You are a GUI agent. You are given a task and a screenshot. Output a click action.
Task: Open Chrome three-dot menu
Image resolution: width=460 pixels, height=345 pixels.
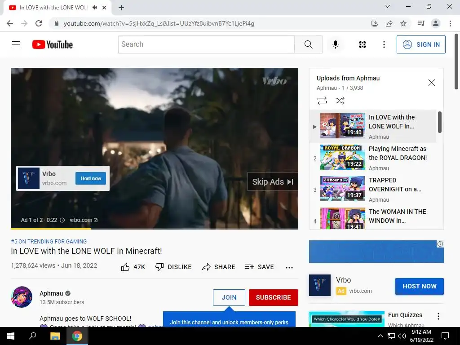coord(450,23)
